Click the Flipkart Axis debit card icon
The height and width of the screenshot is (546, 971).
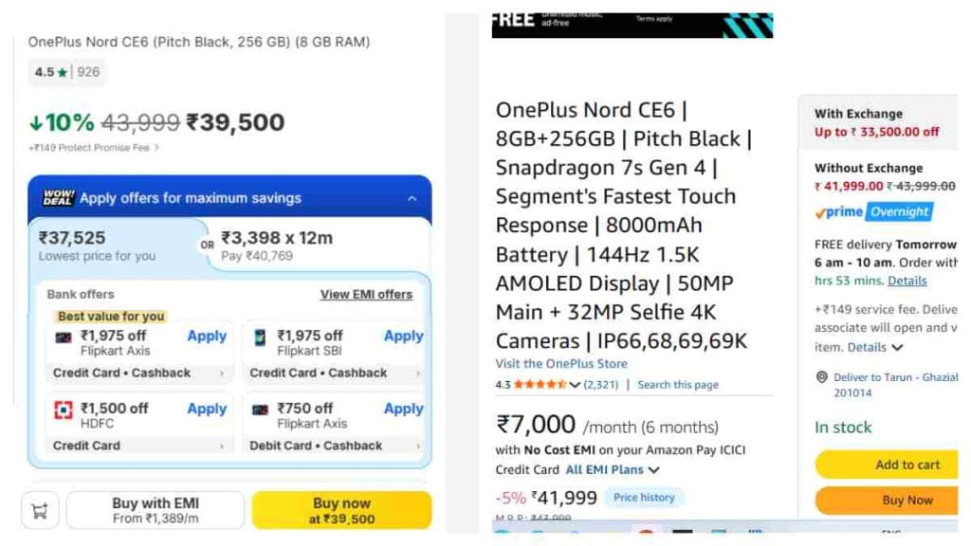pos(260,409)
